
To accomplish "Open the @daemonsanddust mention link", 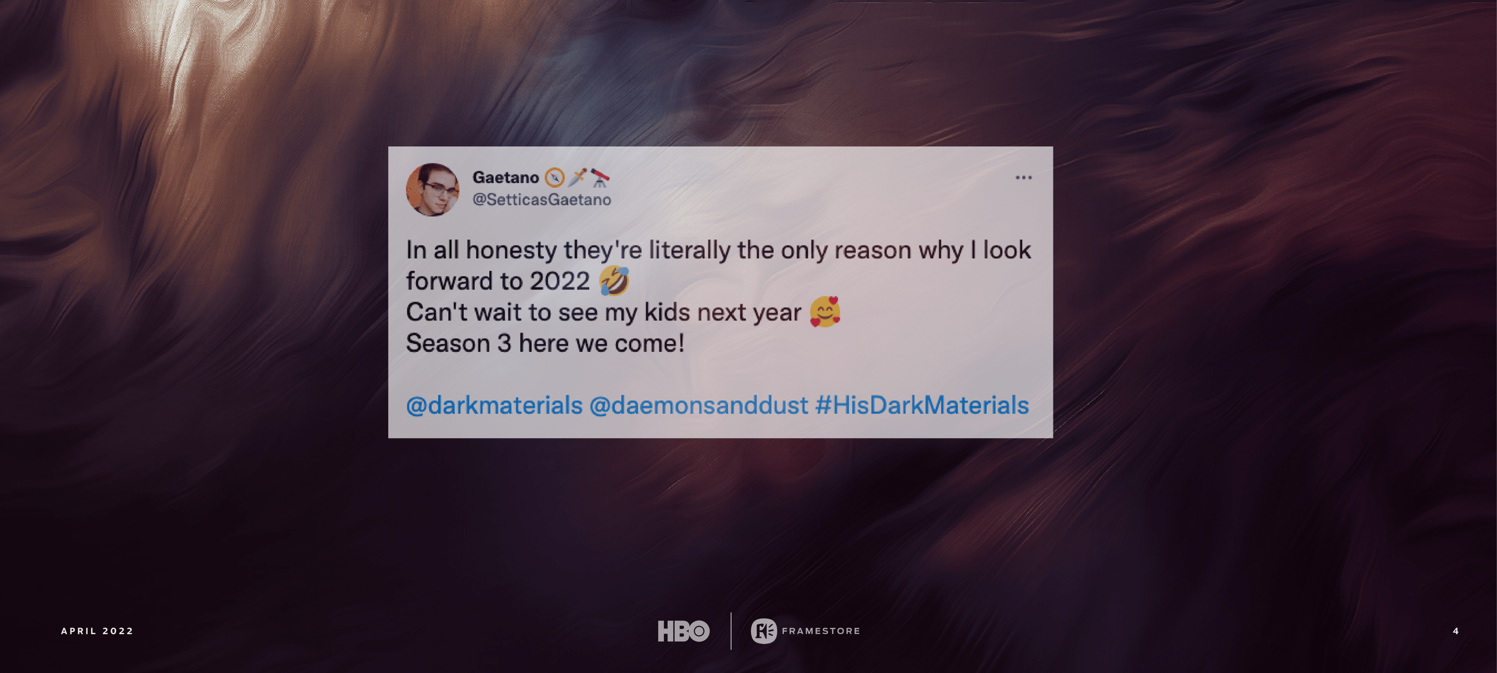I will (x=699, y=406).
